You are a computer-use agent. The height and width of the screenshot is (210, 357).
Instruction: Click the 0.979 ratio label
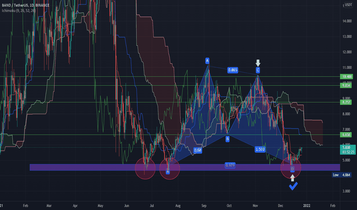tap(230, 165)
